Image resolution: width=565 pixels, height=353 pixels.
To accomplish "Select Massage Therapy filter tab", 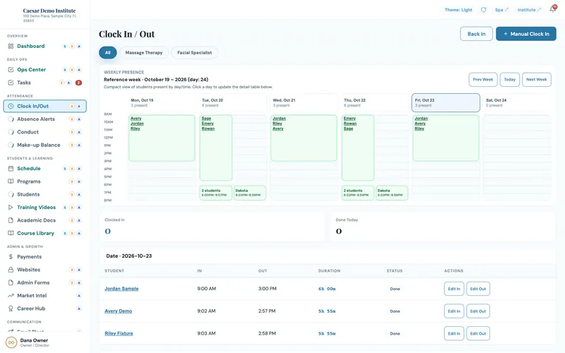I will click(x=144, y=52).
